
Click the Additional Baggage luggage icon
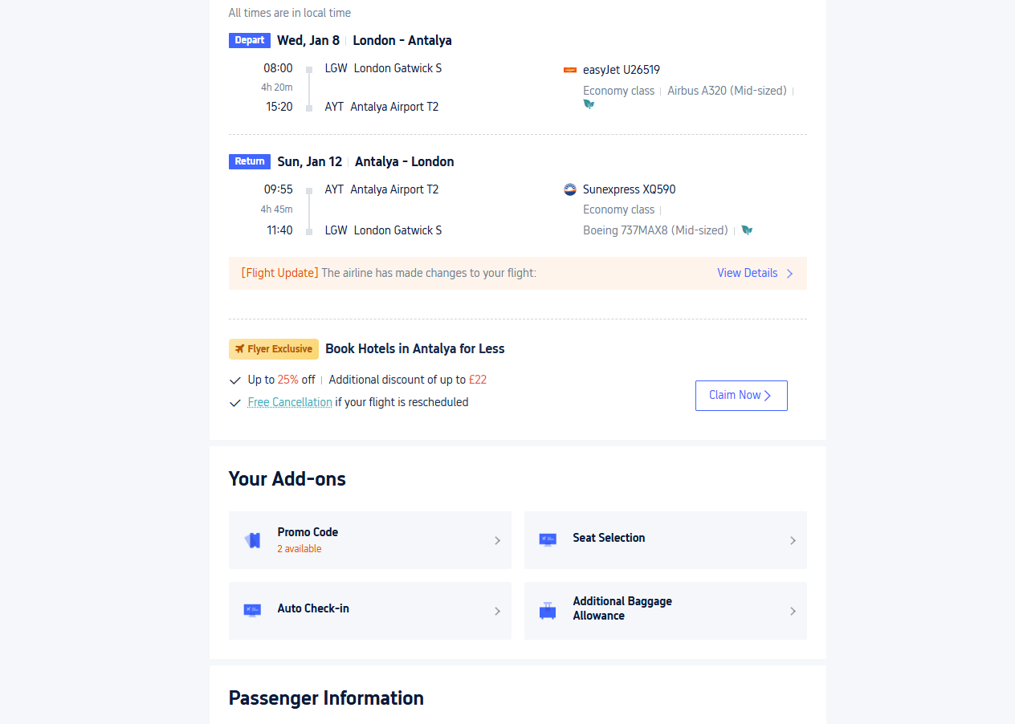point(548,611)
